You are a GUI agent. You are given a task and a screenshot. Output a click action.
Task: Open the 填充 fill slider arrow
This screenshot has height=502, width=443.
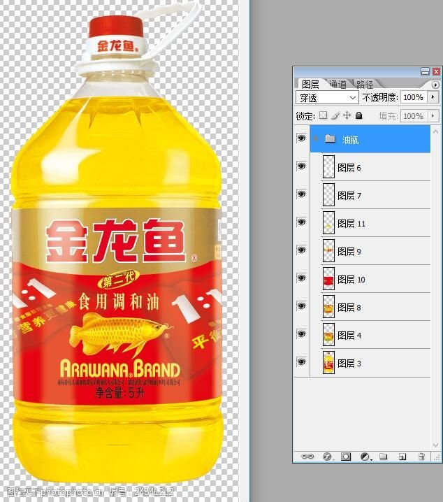(433, 115)
